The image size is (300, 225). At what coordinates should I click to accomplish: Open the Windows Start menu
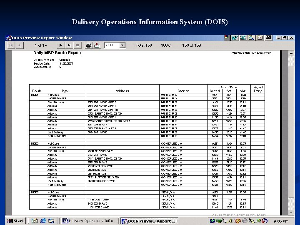coord(16,221)
